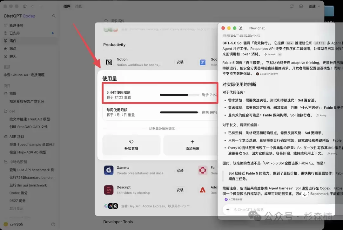343x230 pixels.
Task: Open the OpenAI source citation chip
Action: point(270,55)
